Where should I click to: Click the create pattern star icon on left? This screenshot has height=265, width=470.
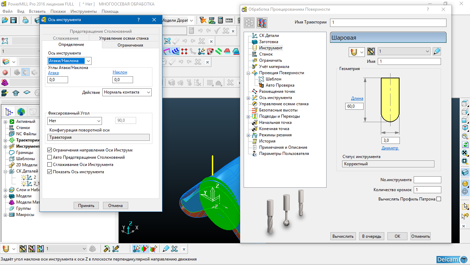[5, 41]
